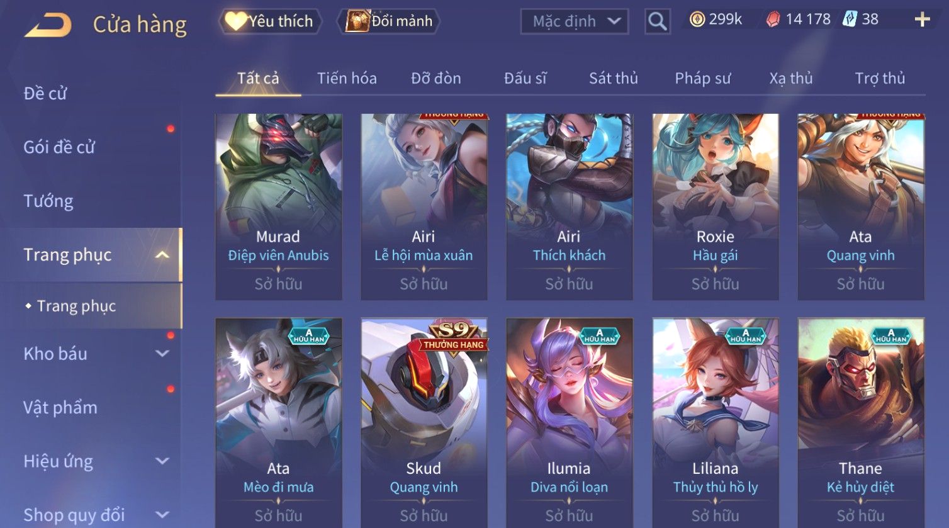Click the gold coin 299k icon
The height and width of the screenshot is (528, 949).
tap(697, 20)
